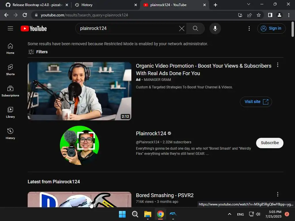This screenshot has height=221, width=295.
Task: Open the taskbar clock and date
Action: tap(273, 214)
